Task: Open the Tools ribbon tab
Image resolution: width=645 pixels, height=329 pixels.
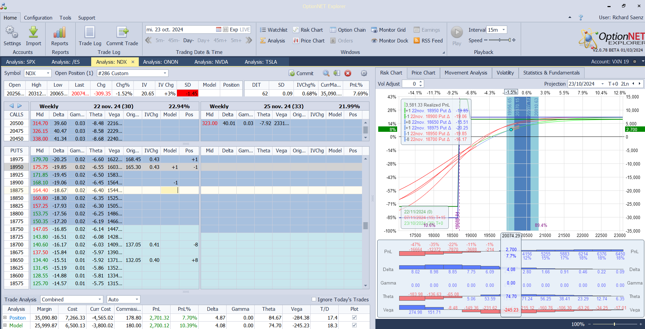Action: click(x=65, y=18)
